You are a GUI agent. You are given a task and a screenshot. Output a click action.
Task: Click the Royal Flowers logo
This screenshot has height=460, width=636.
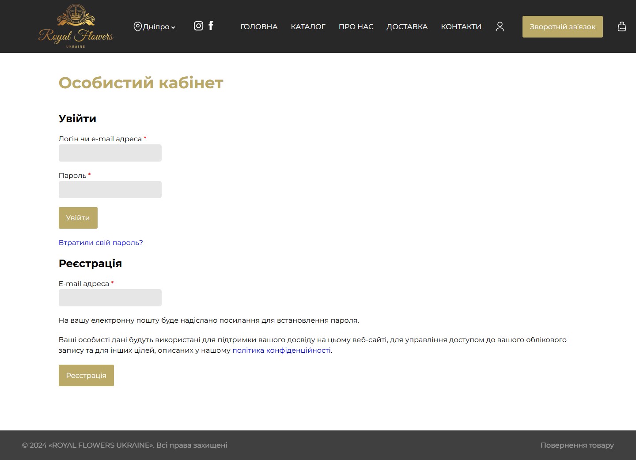tap(76, 26)
